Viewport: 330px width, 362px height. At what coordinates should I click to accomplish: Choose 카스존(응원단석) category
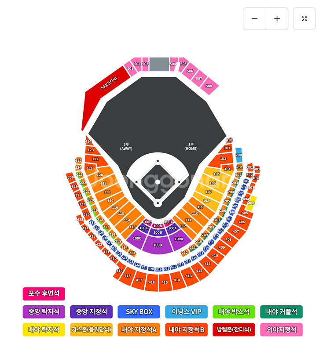coord(92,329)
